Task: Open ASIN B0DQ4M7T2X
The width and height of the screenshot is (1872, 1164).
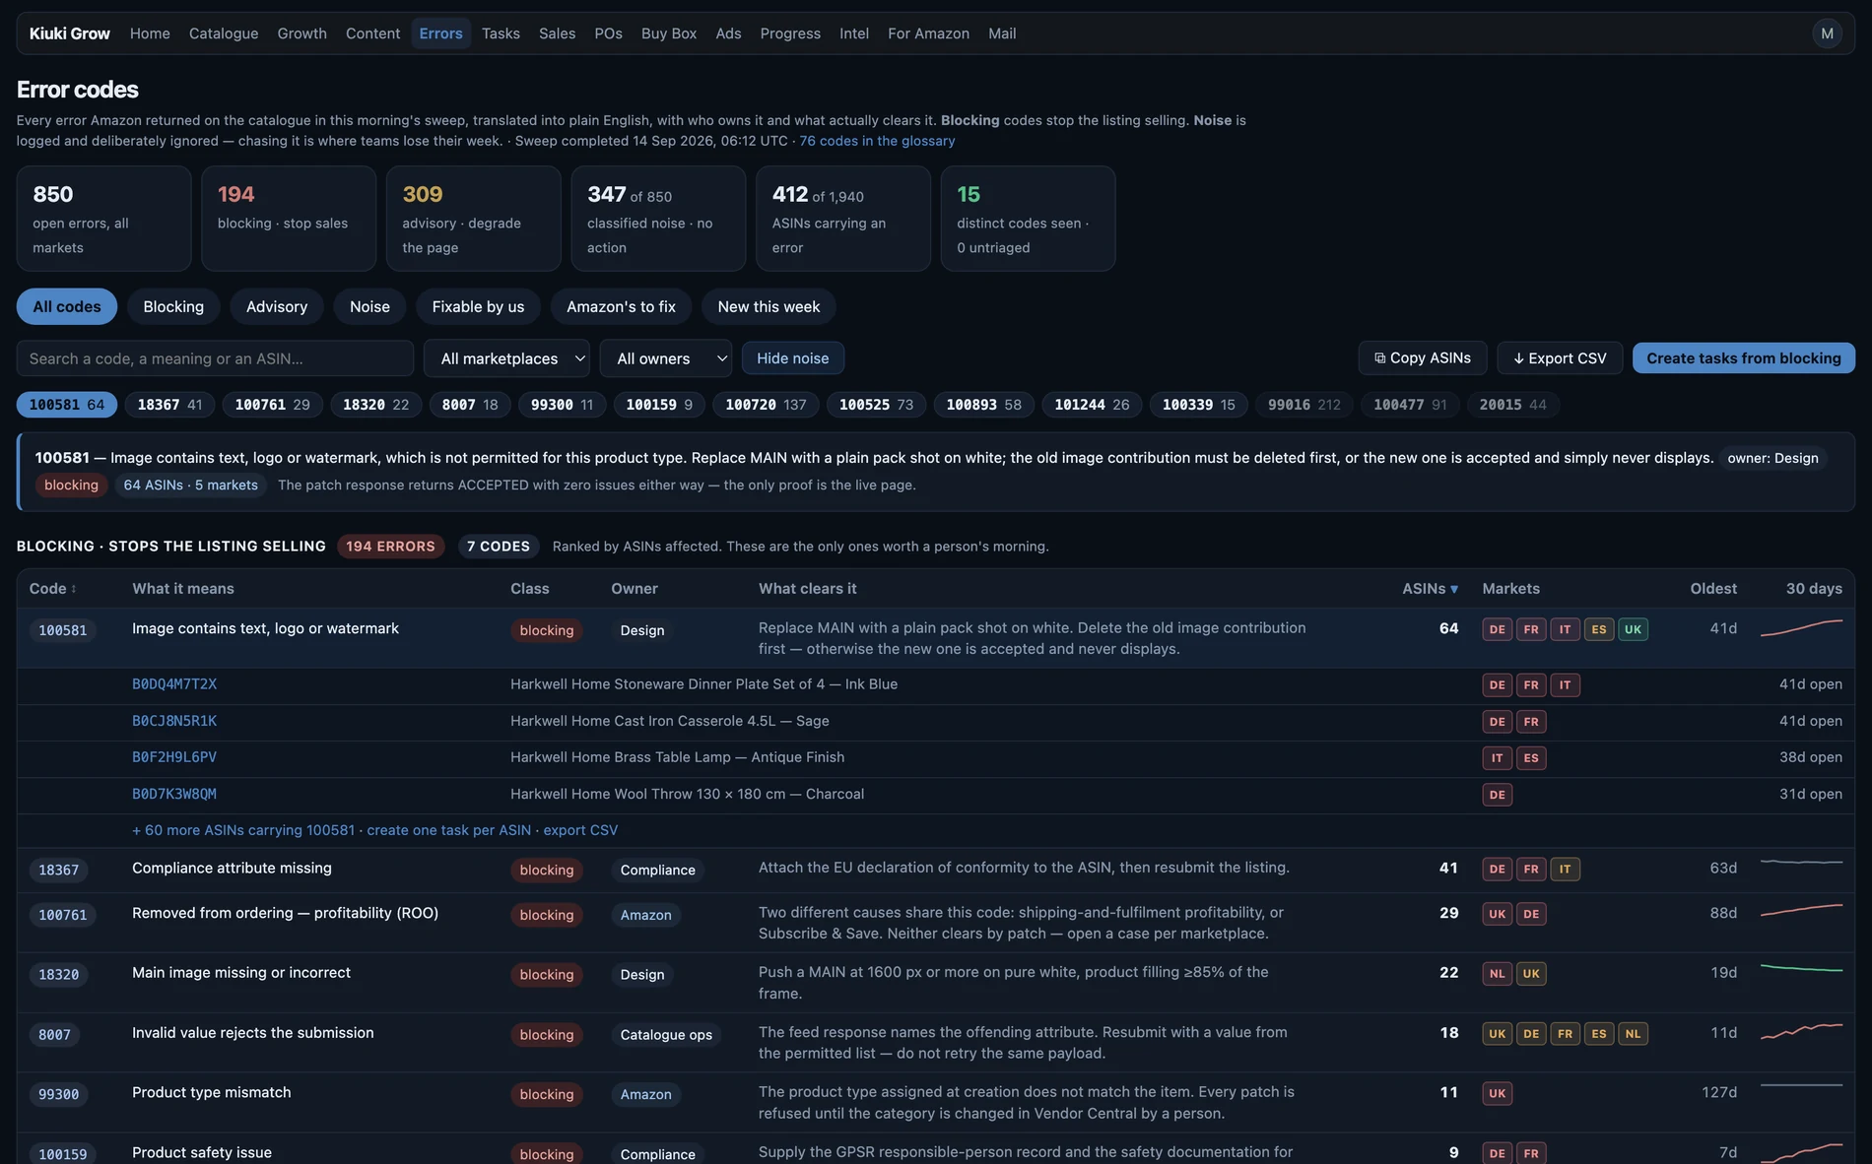Action: [174, 684]
